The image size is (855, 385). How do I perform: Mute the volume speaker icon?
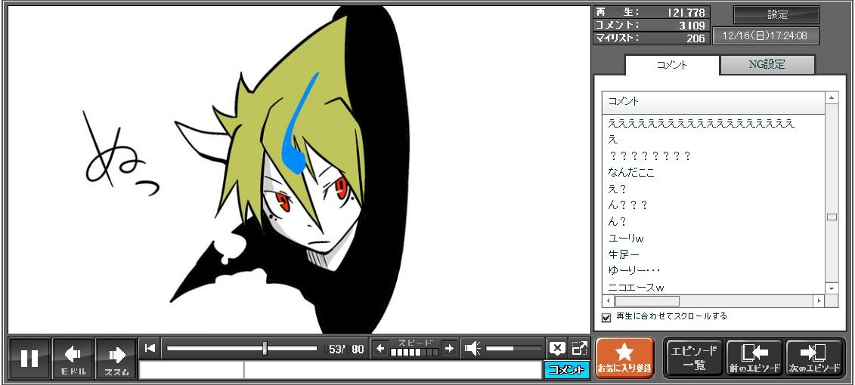click(x=473, y=348)
